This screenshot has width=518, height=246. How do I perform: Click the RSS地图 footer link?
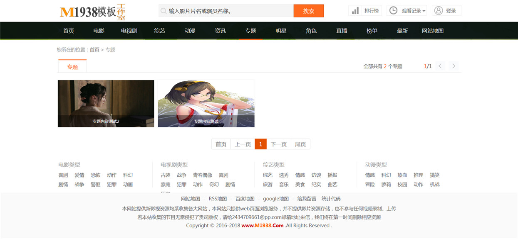click(x=218, y=199)
